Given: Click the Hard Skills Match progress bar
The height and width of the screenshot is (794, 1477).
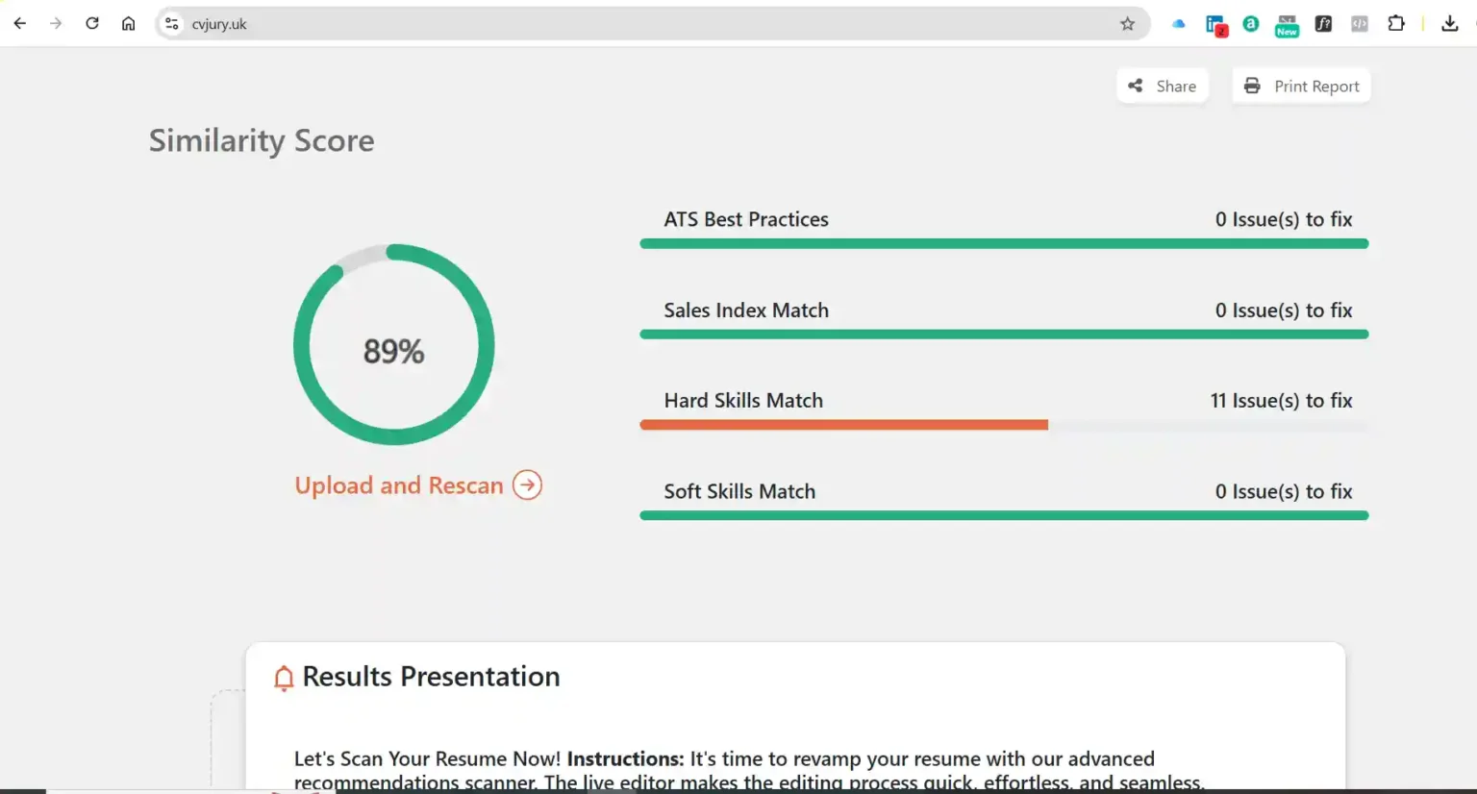Looking at the screenshot, I should [x=1004, y=424].
